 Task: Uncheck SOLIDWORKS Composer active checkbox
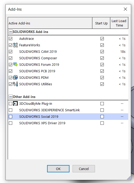click(x=10, y=58)
